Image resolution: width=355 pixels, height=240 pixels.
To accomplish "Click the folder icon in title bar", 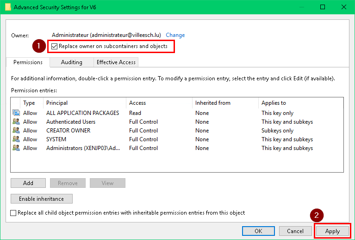I will (x=7, y=7).
